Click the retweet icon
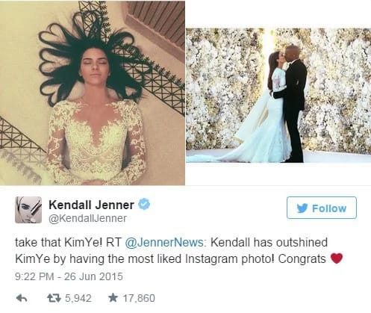371x313 pixels. click(x=54, y=298)
